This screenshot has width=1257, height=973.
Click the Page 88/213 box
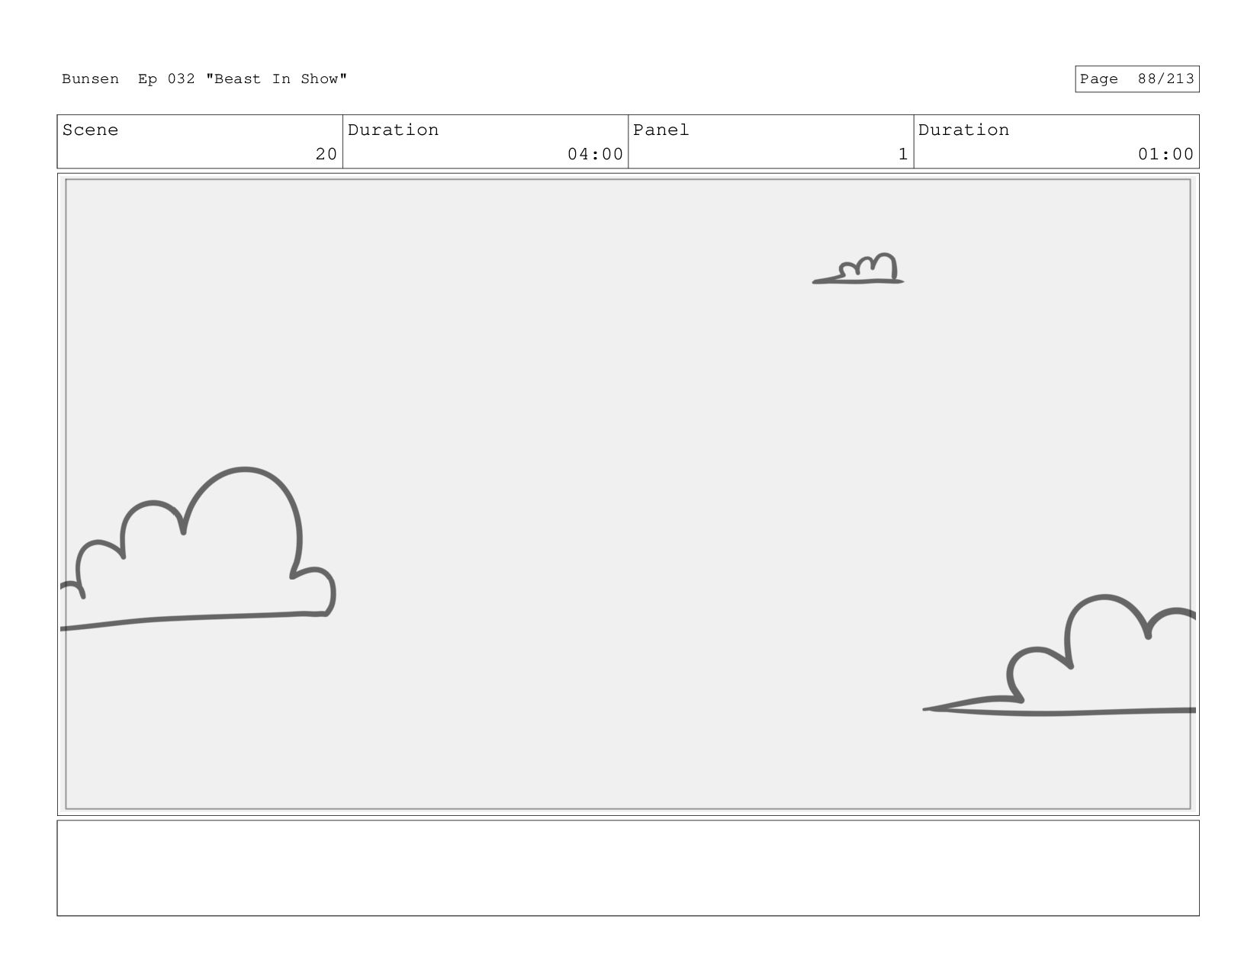point(1136,79)
